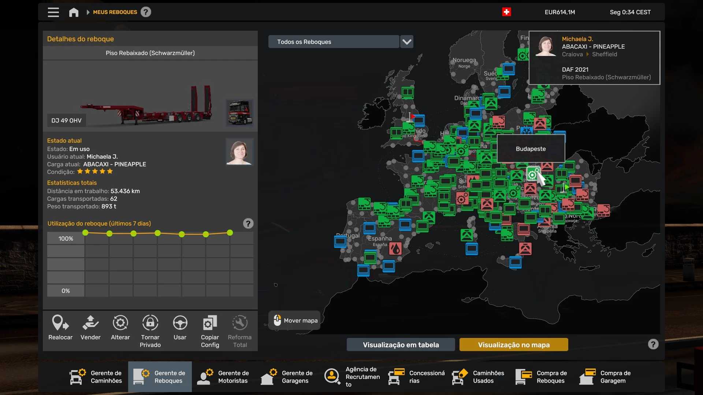Open the Todos os Reboques dropdown

click(x=334, y=42)
